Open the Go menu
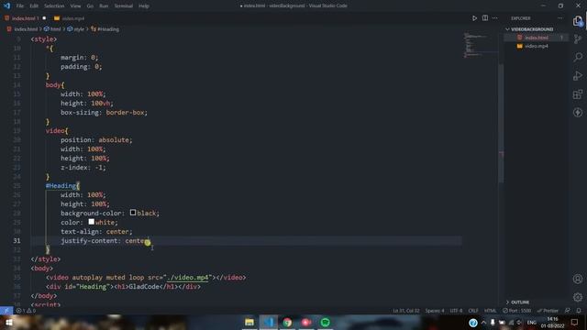The image size is (587, 330). [90, 5]
